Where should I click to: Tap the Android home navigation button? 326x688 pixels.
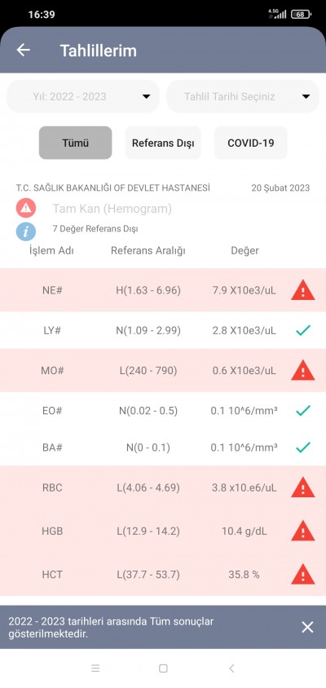click(163, 668)
